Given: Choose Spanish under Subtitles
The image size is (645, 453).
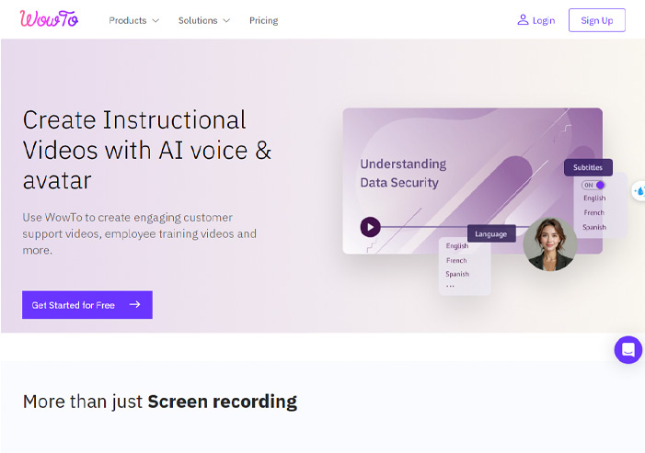Looking at the screenshot, I should (594, 227).
